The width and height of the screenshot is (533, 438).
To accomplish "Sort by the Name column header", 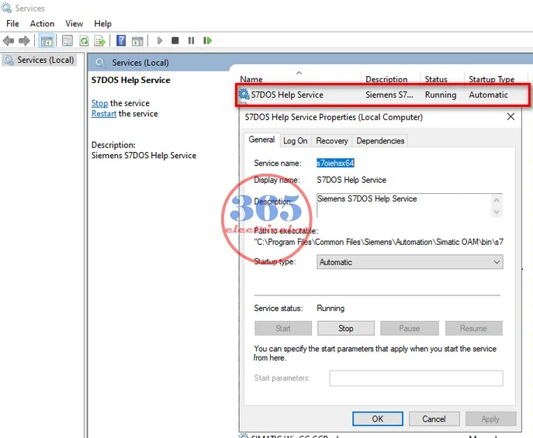I will pyautogui.click(x=251, y=79).
